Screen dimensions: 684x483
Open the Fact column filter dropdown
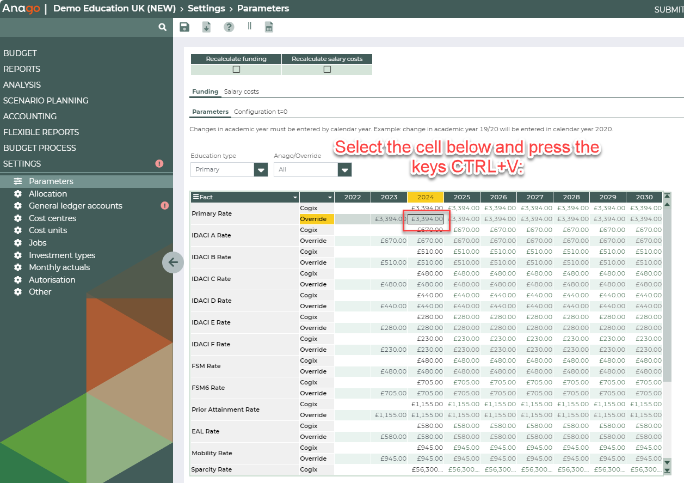(295, 197)
